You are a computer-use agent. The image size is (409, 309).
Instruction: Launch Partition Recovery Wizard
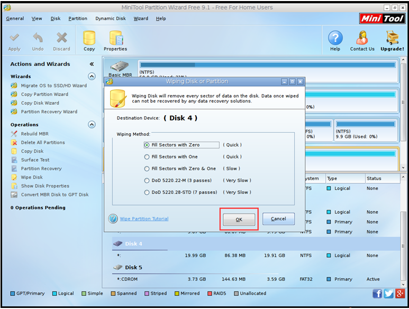tap(49, 111)
